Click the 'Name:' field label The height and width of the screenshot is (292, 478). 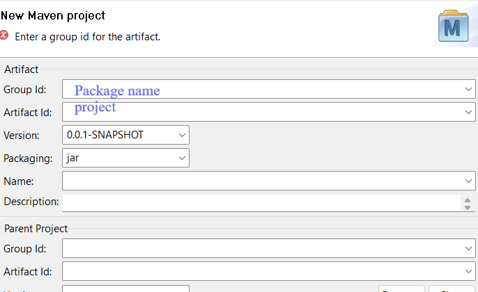tap(19, 181)
